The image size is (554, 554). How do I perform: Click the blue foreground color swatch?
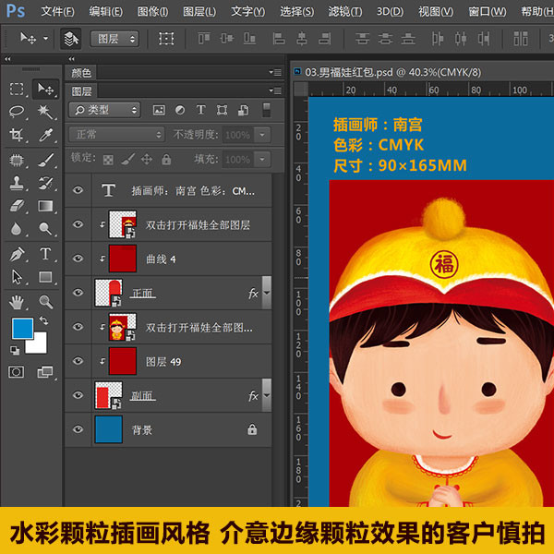(22, 329)
